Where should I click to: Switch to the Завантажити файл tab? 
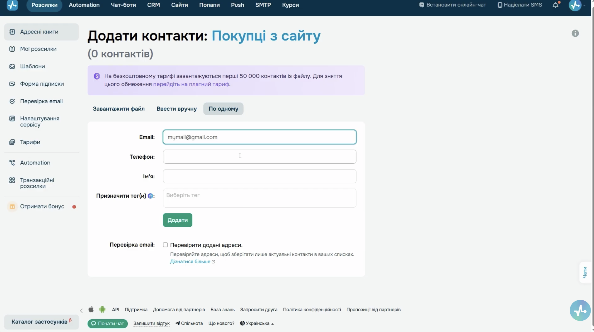point(119,109)
